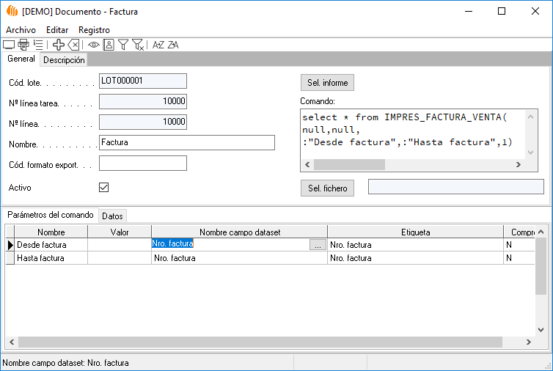
Task: Add new record with plus icon
Action: point(59,45)
